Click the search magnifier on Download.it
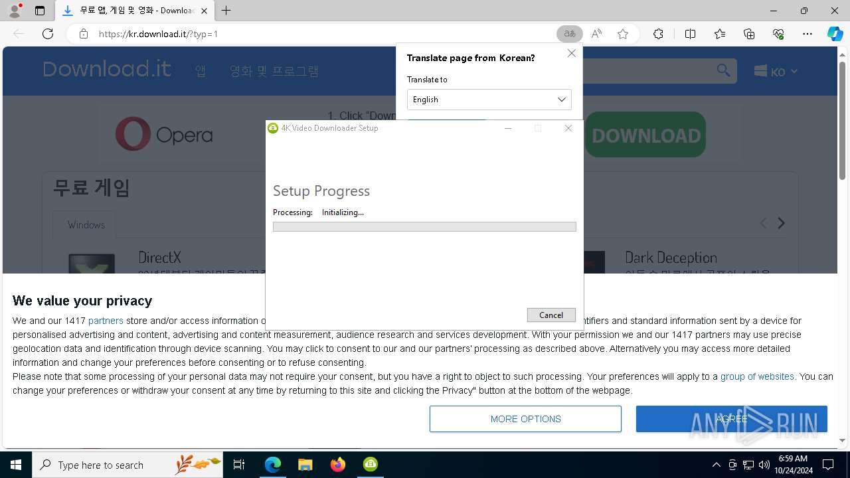850x478 pixels. coord(723,70)
